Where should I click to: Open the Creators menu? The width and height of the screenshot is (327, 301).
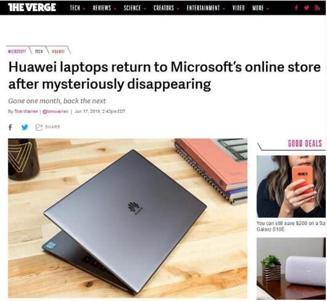coord(166,8)
